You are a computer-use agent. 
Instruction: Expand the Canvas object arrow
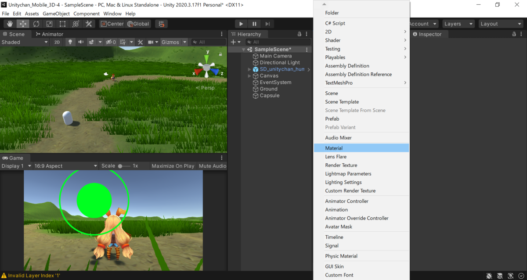click(249, 76)
